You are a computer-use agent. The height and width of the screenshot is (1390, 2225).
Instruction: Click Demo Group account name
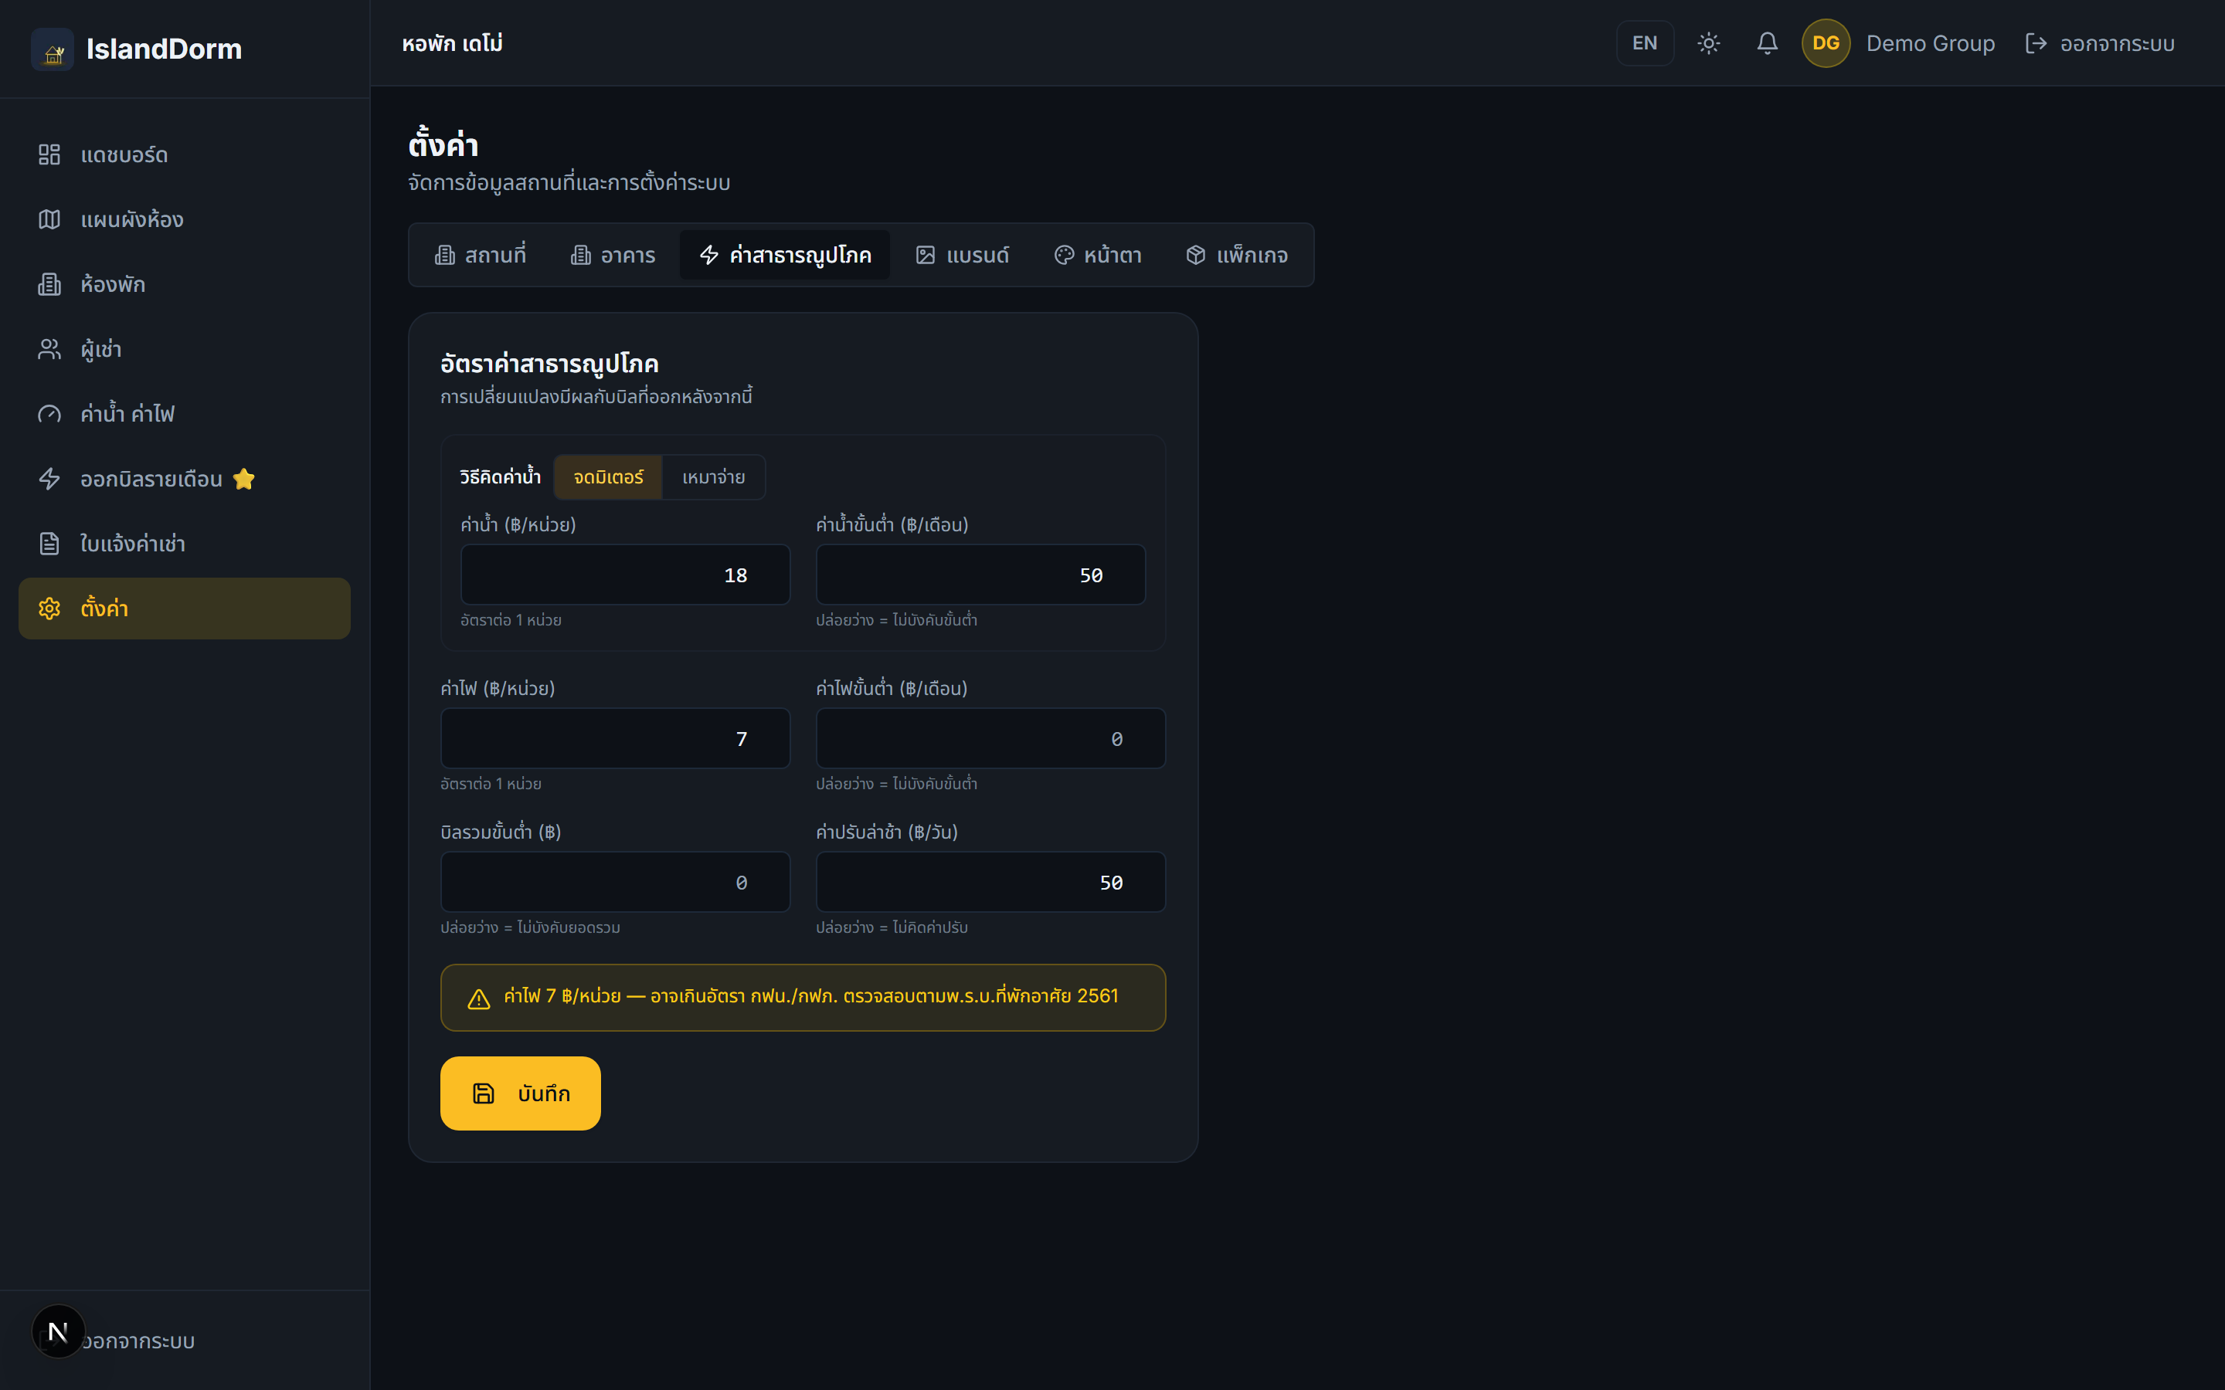coord(1930,43)
